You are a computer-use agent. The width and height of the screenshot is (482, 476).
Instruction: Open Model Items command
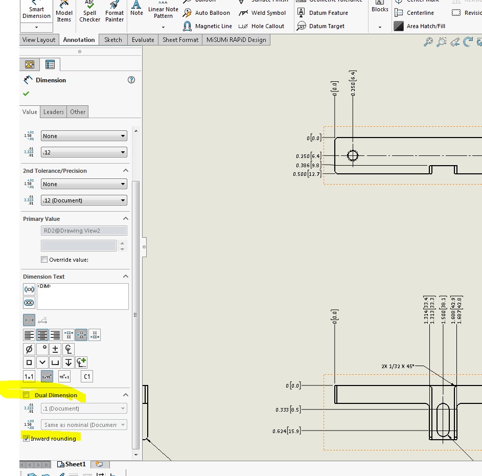coord(64,12)
